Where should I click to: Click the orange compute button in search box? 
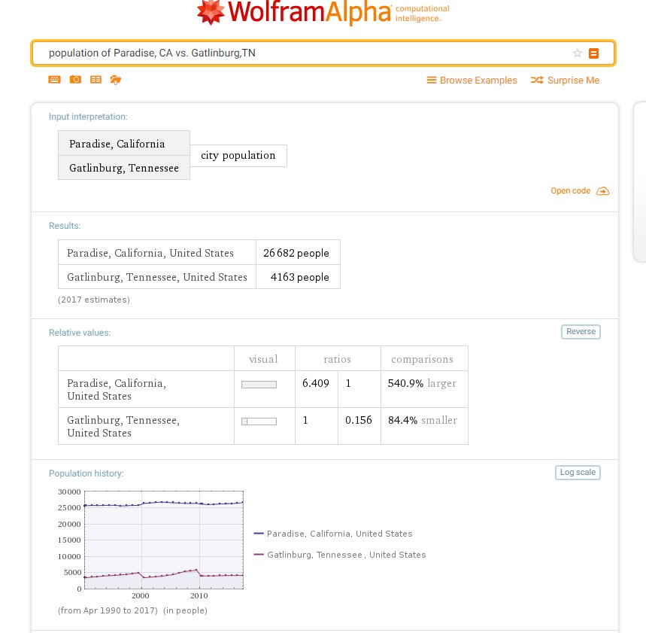pyautogui.click(x=593, y=53)
